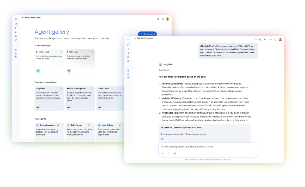Star this conversation in chat window

click(256, 40)
